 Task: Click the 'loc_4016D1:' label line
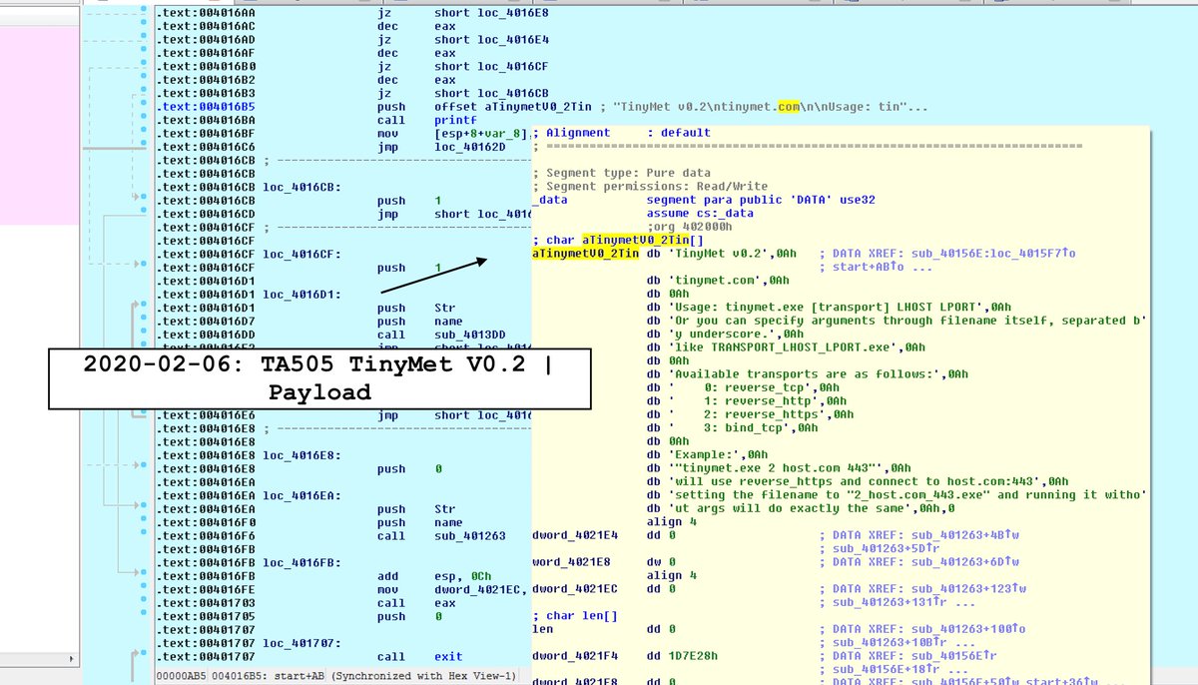tap(301, 294)
